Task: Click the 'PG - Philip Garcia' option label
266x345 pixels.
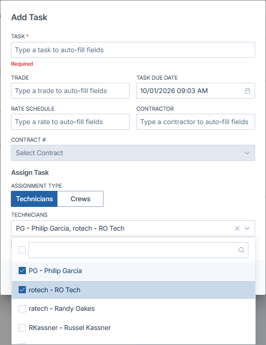Action: click(55, 271)
